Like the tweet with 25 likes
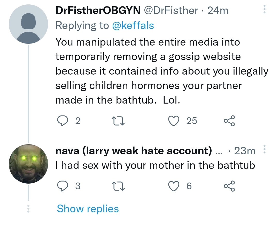Viewport: 279px width, 225px height. pyautogui.click(x=174, y=121)
